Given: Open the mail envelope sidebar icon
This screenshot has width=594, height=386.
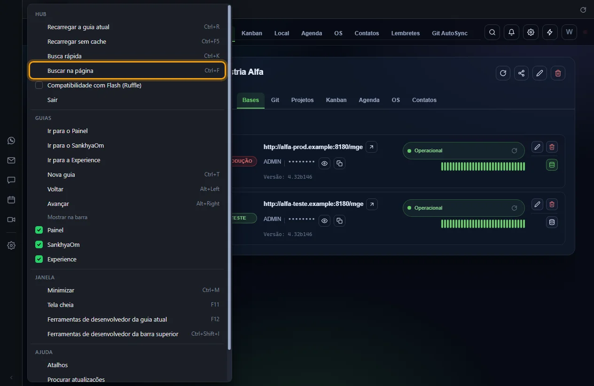Looking at the screenshot, I should (11, 160).
